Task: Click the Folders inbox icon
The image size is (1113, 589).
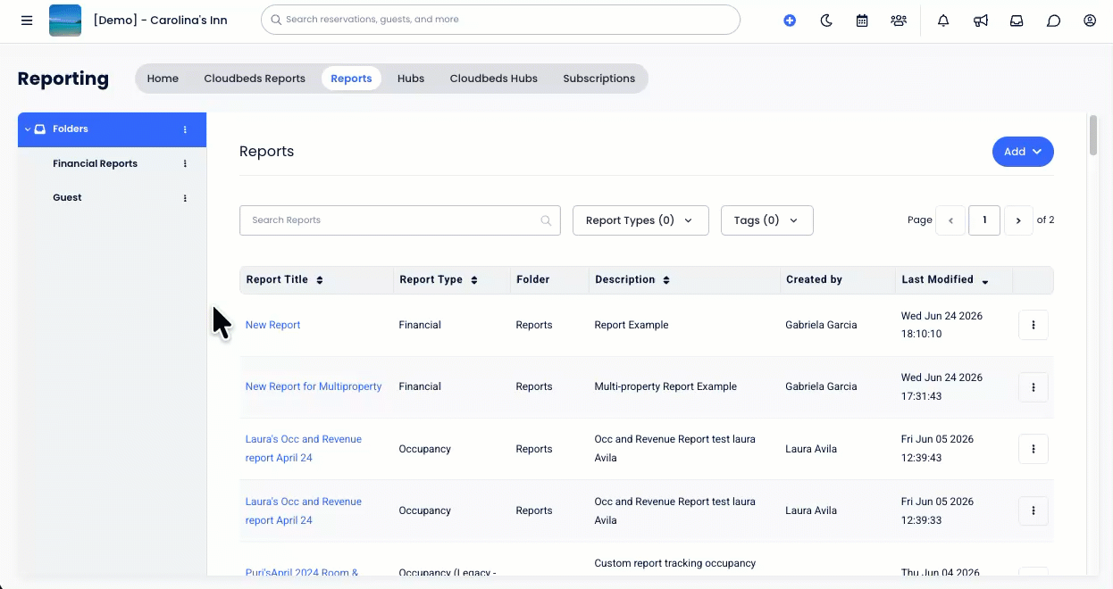Action: pyautogui.click(x=40, y=129)
